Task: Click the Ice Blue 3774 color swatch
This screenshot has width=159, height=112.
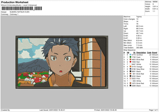Action: [130, 55]
